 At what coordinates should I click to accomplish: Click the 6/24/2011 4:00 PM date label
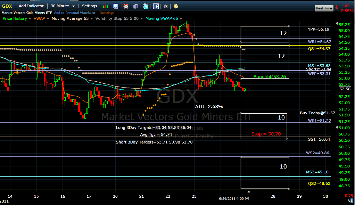pos(234,199)
